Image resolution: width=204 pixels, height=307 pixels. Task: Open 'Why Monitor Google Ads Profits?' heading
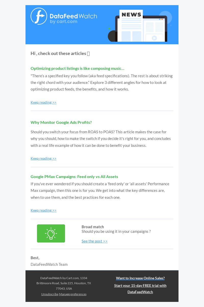61,122
